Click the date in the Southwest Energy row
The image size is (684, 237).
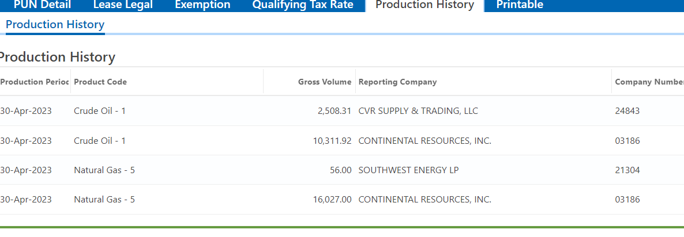click(26, 170)
